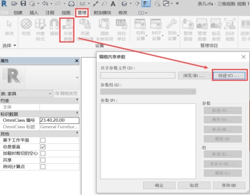Click the shared parameter file path field

138,75
